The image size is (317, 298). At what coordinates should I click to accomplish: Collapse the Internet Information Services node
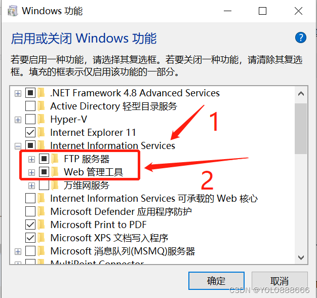(18, 146)
